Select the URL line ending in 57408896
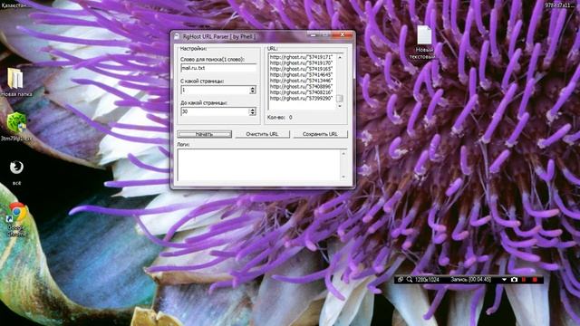580x326 pixels. point(301,87)
